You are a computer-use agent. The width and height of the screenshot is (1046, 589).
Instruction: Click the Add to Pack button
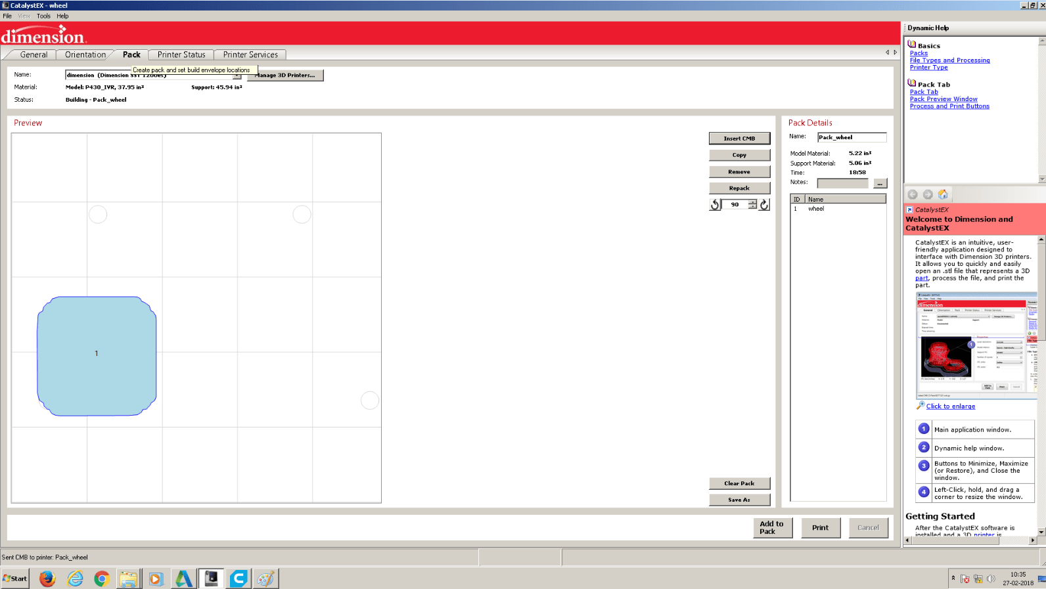click(x=773, y=527)
